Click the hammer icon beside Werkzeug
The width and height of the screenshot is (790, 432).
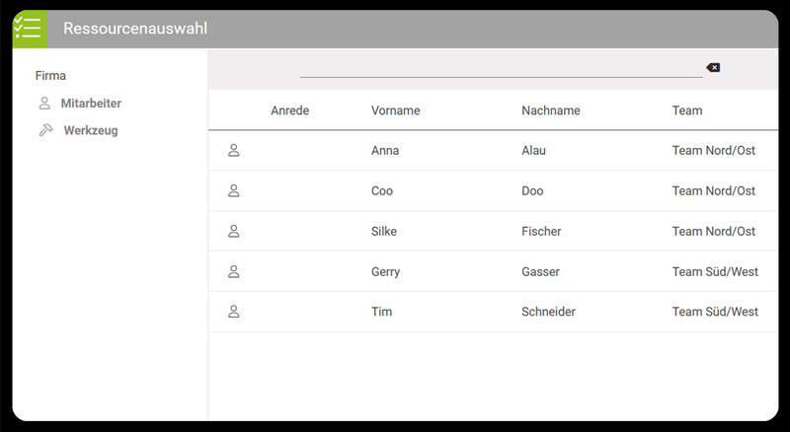coord(45,130)
